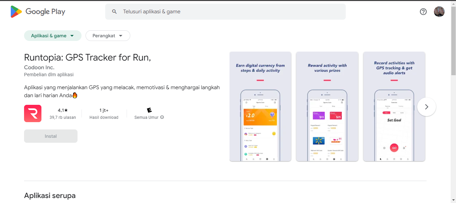The image size is (456, 203).
Task: Open the Aplikasi & game dropdown
Action: point(53,36)
